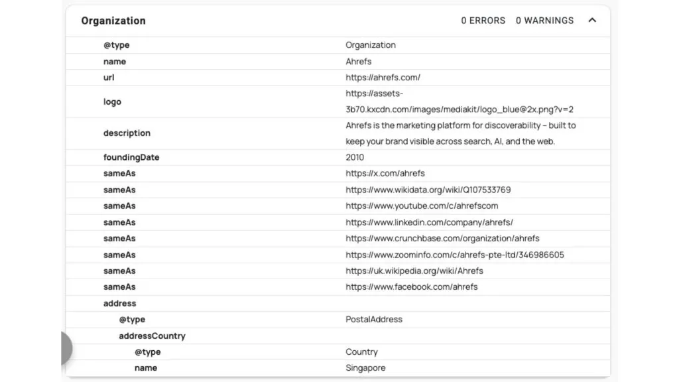Click the address property label
The width and height of the screenshot is (679, 382).
coord(119,303)
